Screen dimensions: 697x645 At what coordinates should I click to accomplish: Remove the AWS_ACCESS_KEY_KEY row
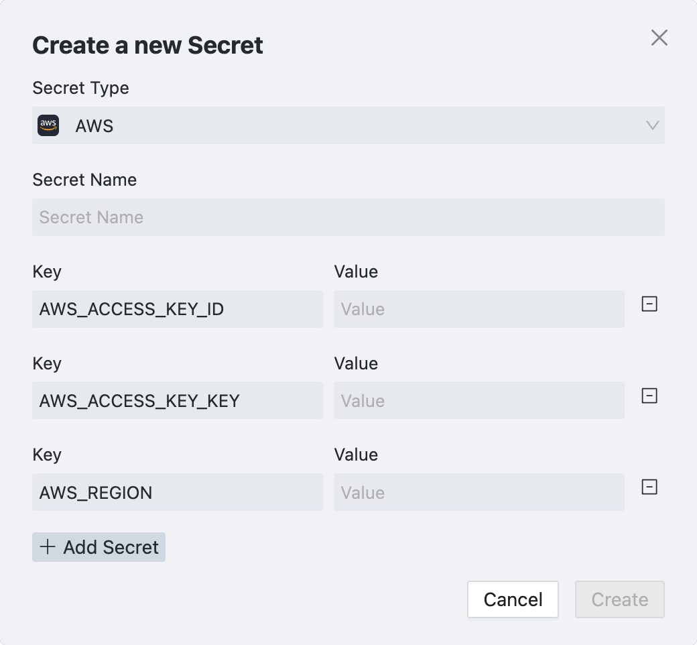coord(649,396)
